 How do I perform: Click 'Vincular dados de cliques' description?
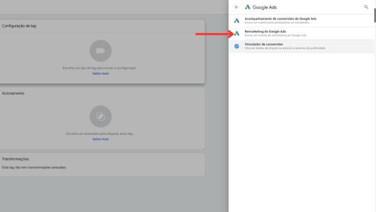click(x=285, y=48)
